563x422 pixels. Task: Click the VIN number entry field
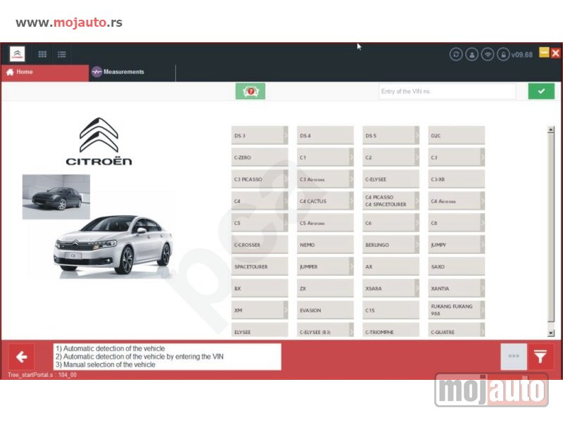coord(447,91)
